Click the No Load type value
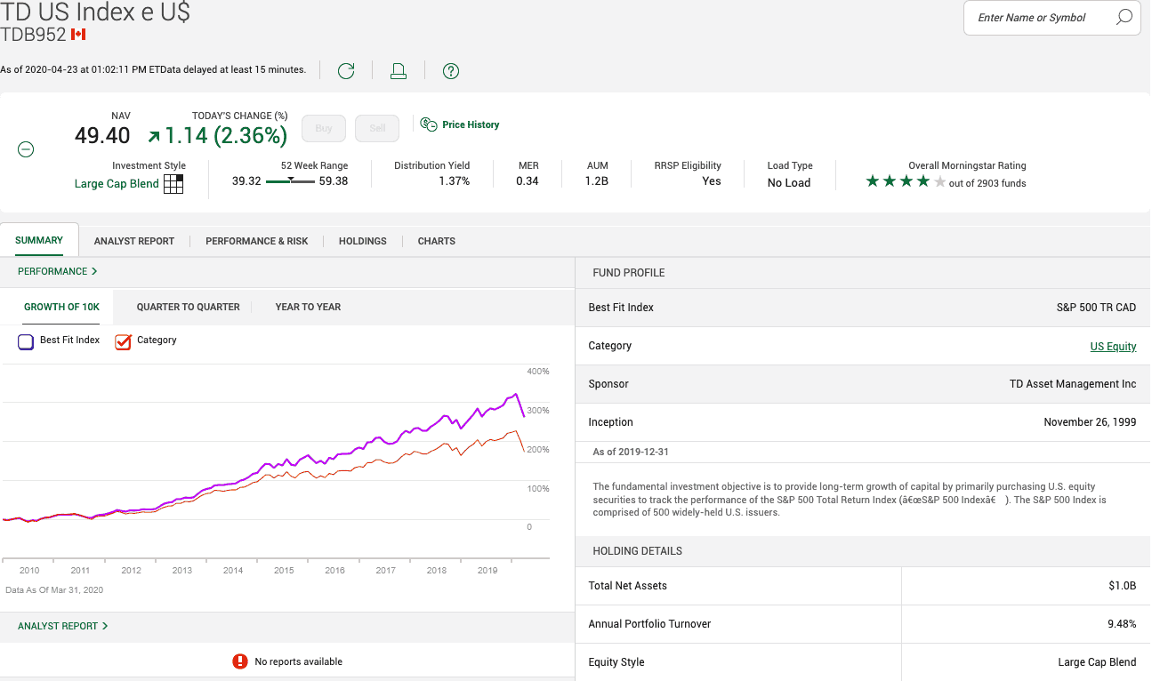1168x681 pixels. pos(789,183)
